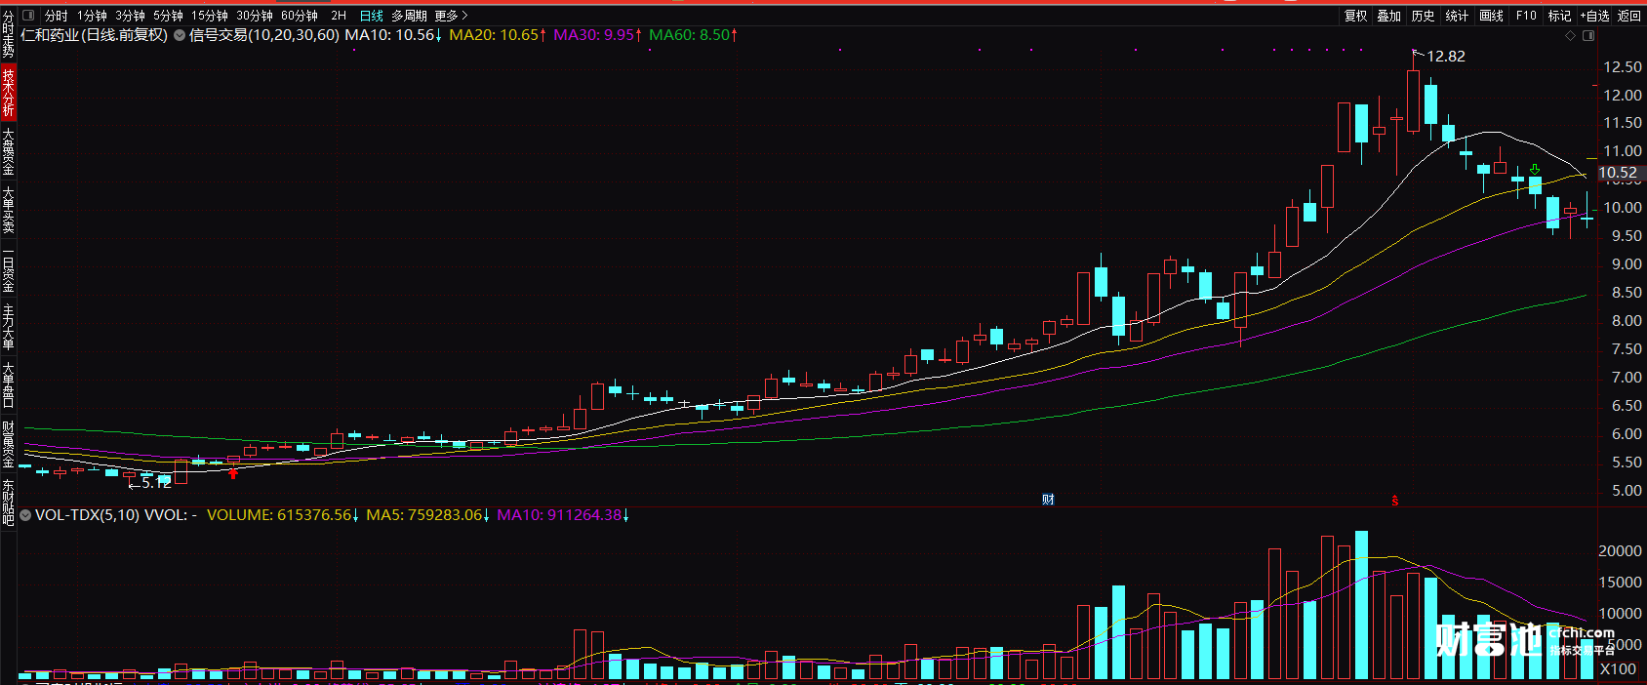Open the 主力大单 sidebar tab
The height and width of the screenshot is (685, 1647).
click(8, 327)
